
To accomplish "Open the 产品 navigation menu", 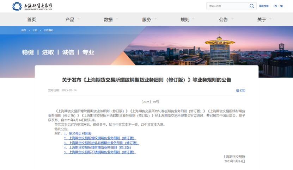I will pos(70,20).
